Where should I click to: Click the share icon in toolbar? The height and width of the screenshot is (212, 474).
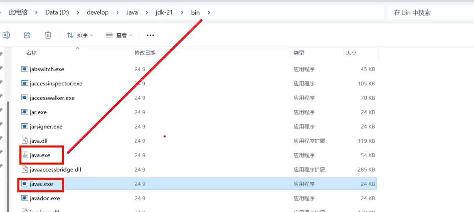click(27, 35)
